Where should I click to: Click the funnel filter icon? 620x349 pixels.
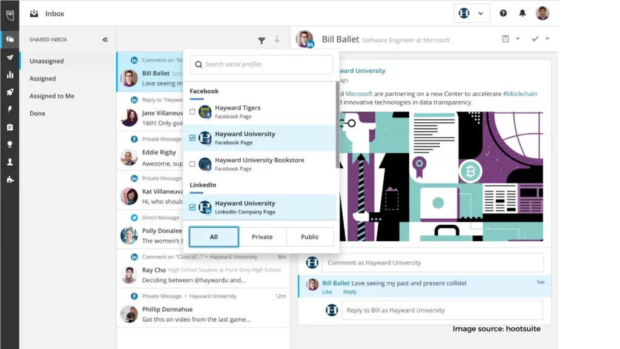point(262,40)
